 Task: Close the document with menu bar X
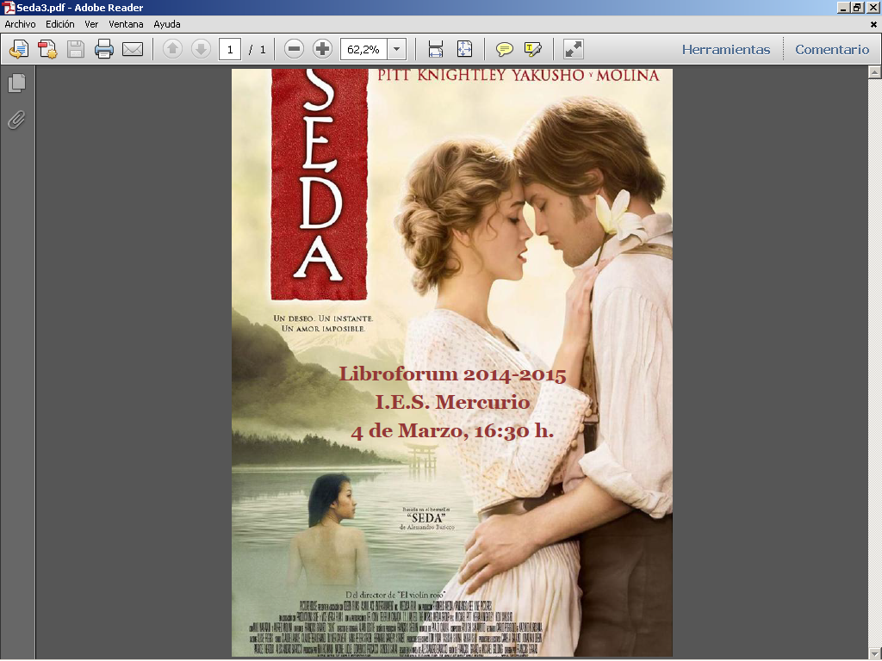[873, 24]
